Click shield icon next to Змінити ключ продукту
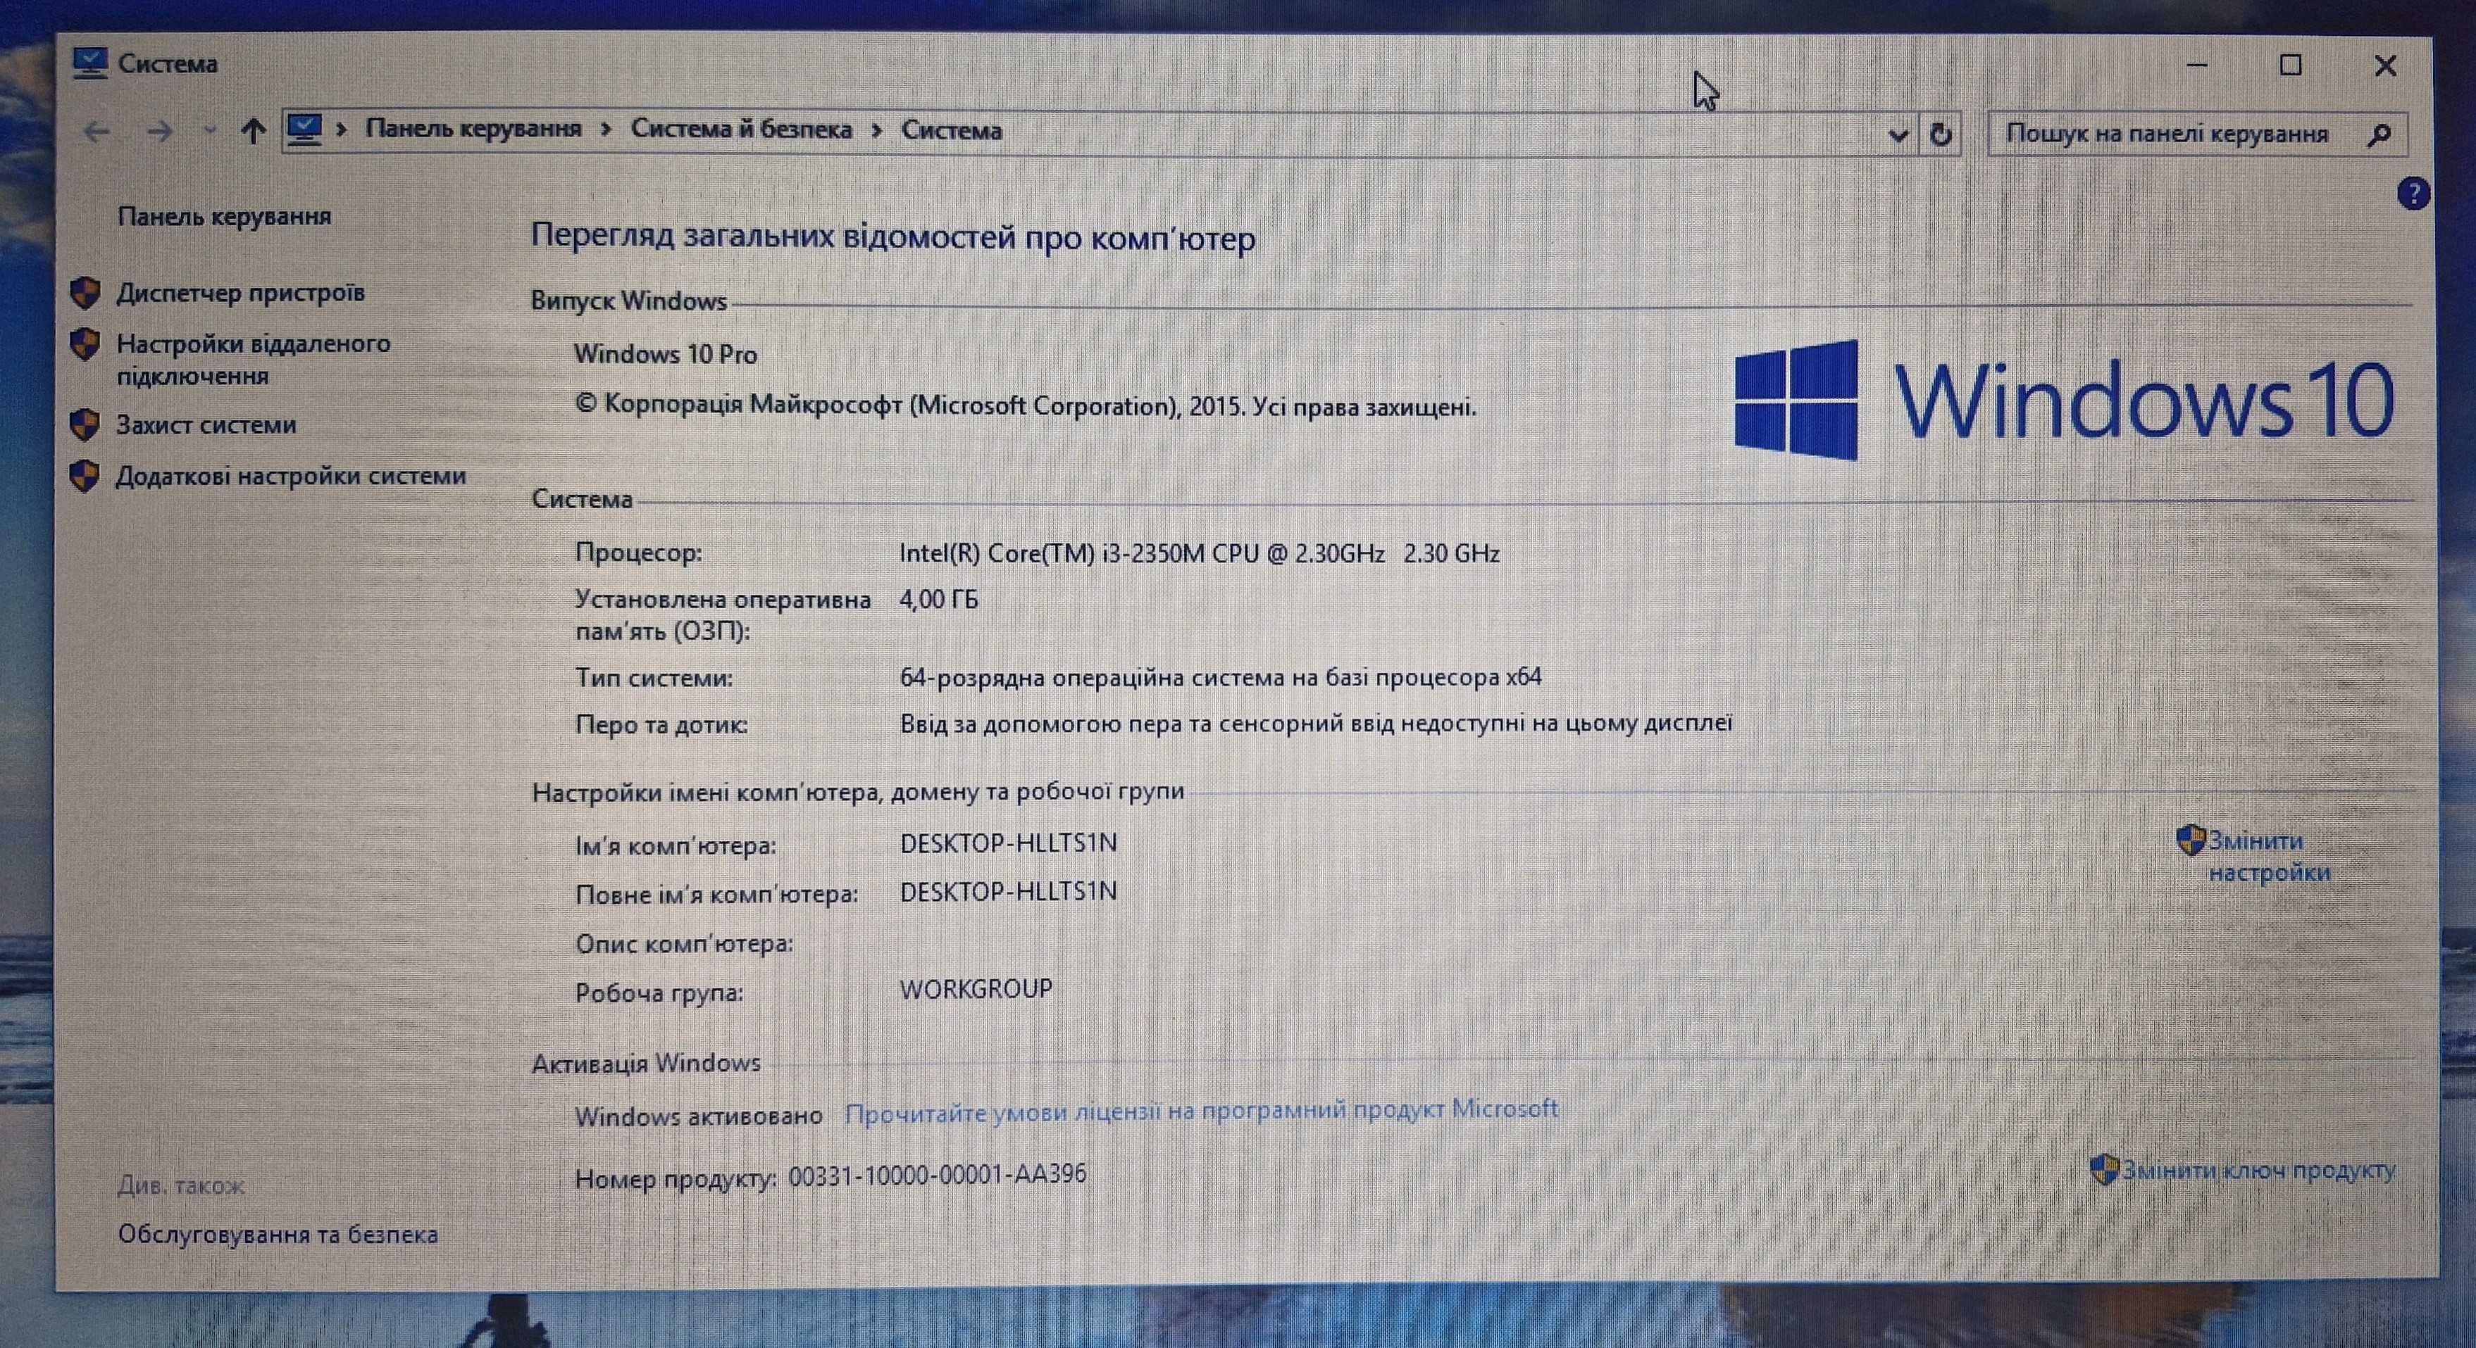 [2105, 1170]
